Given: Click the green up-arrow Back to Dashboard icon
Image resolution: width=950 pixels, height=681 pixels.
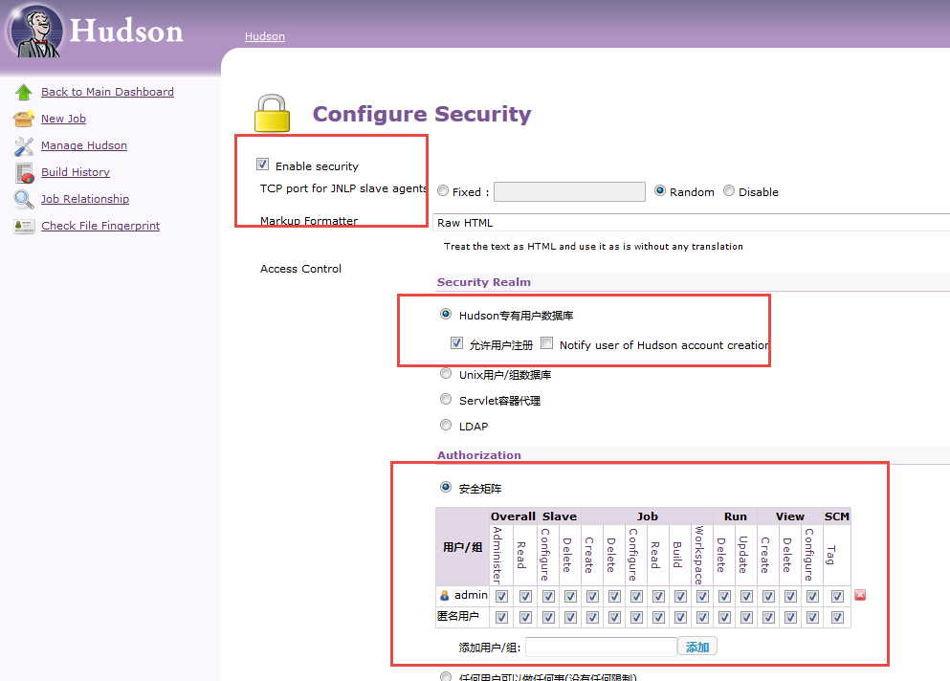Looking at the screenshot, I should point(24,92).
